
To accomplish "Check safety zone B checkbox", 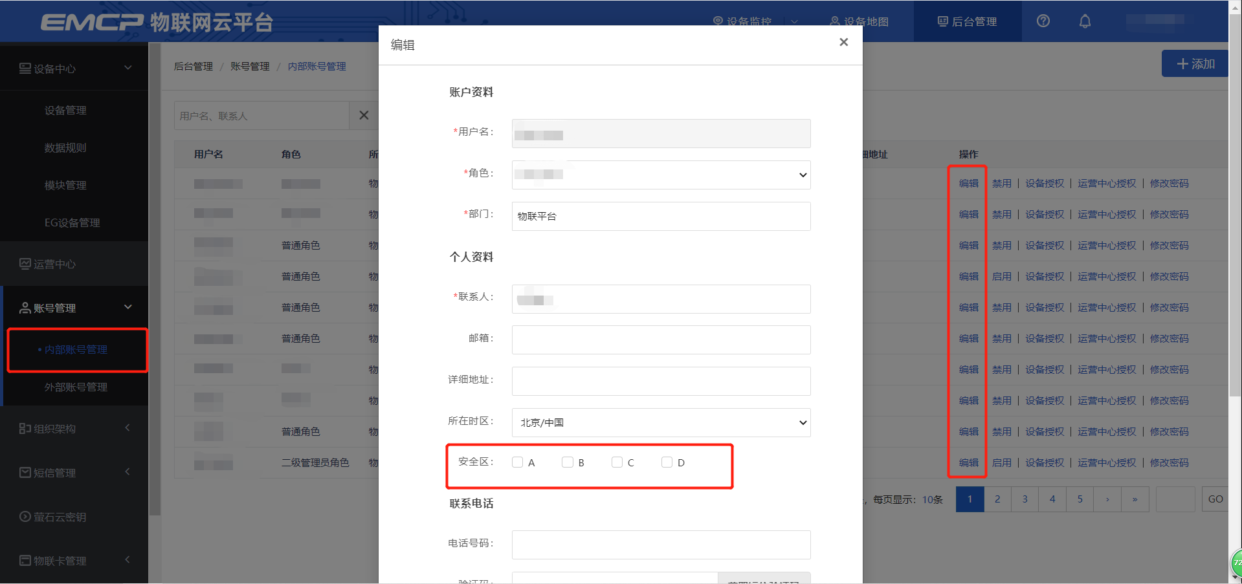I will click(568, 462).
